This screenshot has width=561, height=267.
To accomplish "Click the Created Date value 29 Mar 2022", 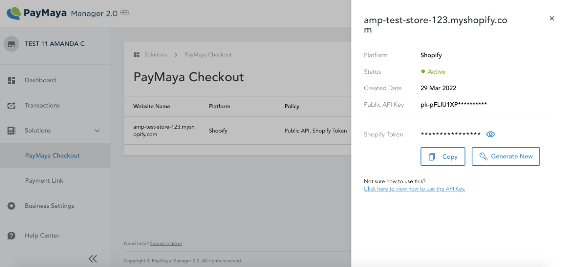I will click(438, 88).
